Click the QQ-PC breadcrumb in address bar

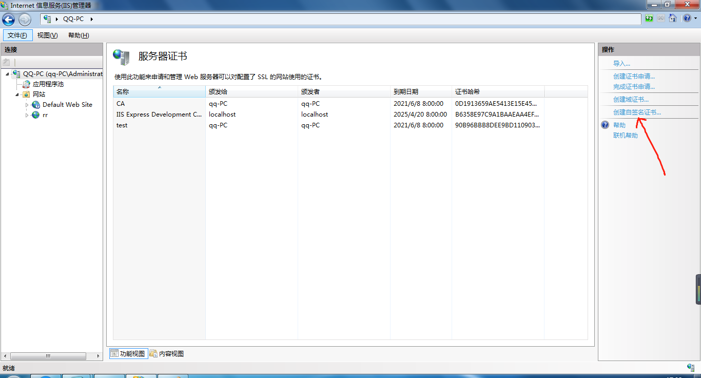[73, 19]
